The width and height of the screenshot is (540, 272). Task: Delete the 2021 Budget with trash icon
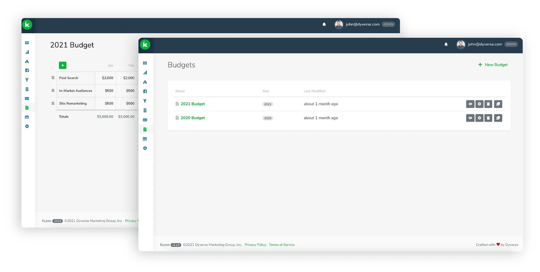[488, 104]
